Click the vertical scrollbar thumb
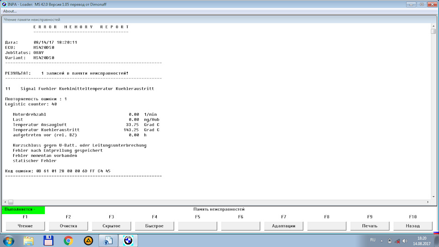Viewport: 439px width, 247px height. (434, 32)
